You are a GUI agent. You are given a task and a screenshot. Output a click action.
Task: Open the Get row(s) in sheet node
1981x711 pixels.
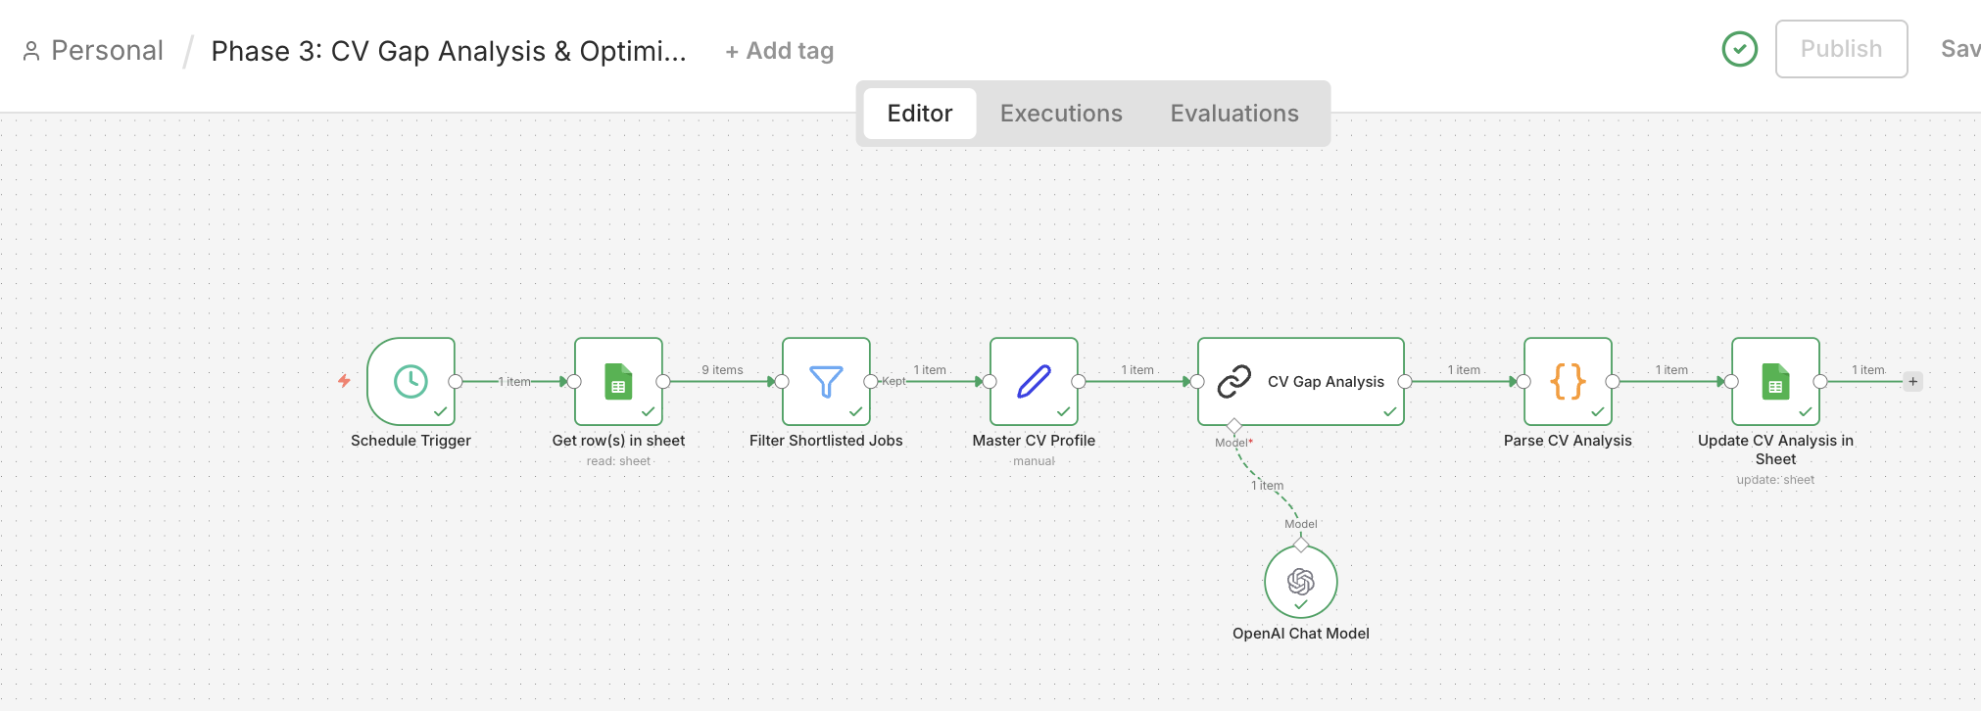point(618,381)
